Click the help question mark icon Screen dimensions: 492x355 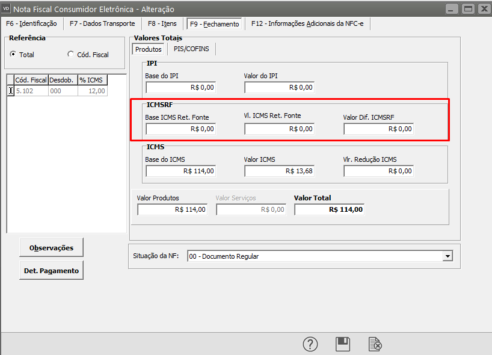(310, 344)
